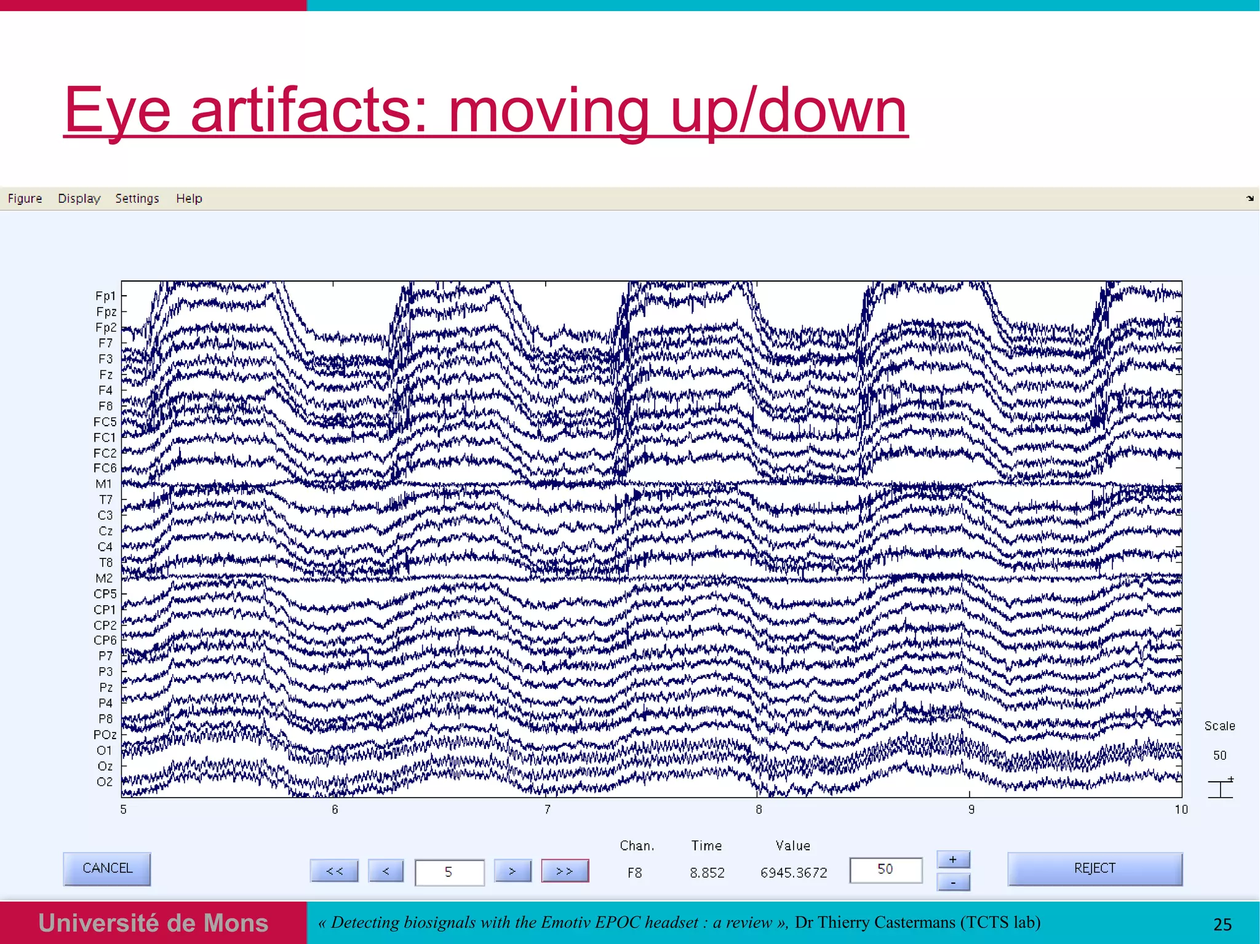The height and width of the screenshot is (944, 1260).
Task: Jump back with the << button
Action: tap(334, 871)
